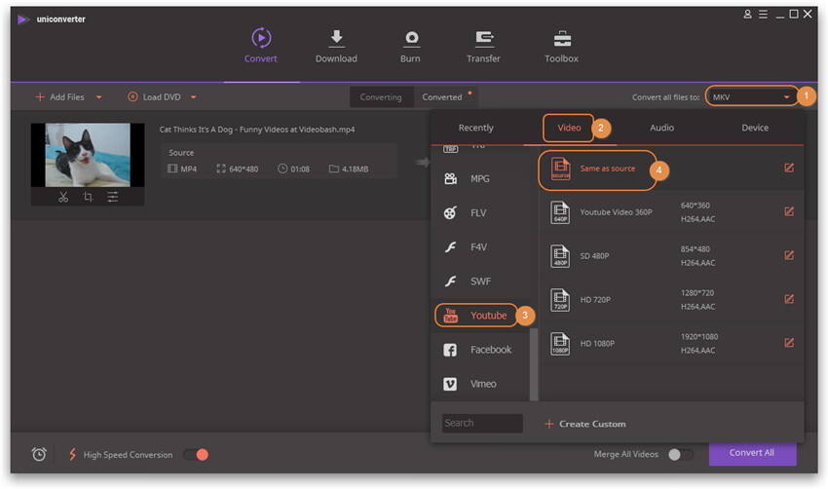Click the cat video thumbnail
Image resolution: width=828 pixels, height=489 pixels.
click(88, 155)
